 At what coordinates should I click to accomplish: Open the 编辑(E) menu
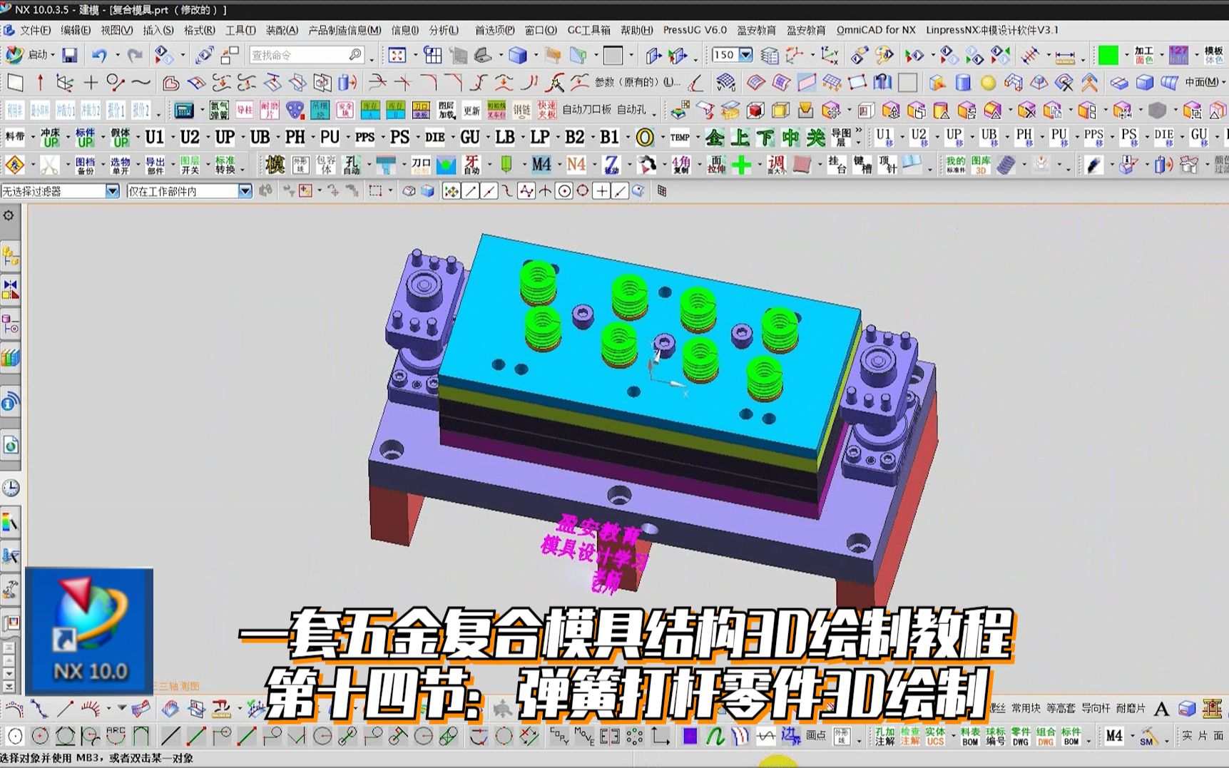(76, 30)
